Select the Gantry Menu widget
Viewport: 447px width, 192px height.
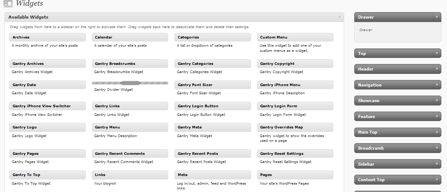(130, 128)
